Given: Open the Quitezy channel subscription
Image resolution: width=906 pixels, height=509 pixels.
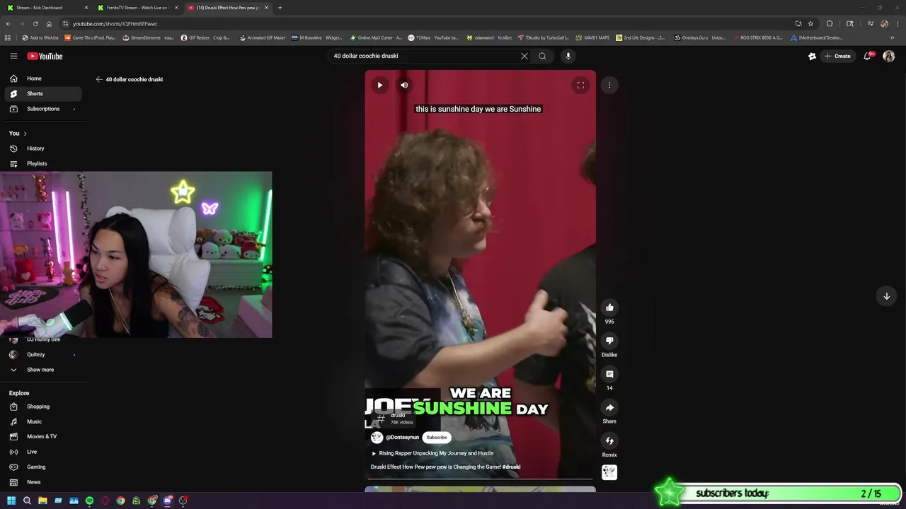Looking at the screenshot, I should click(x=42, y=354).
